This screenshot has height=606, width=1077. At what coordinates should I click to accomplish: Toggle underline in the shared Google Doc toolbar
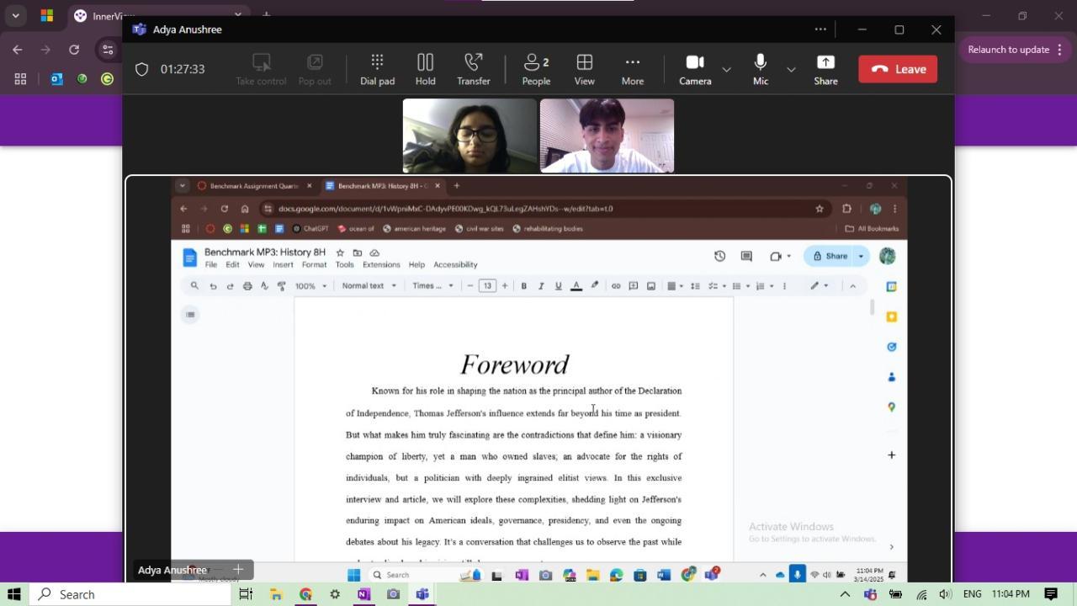coord(558,286)
